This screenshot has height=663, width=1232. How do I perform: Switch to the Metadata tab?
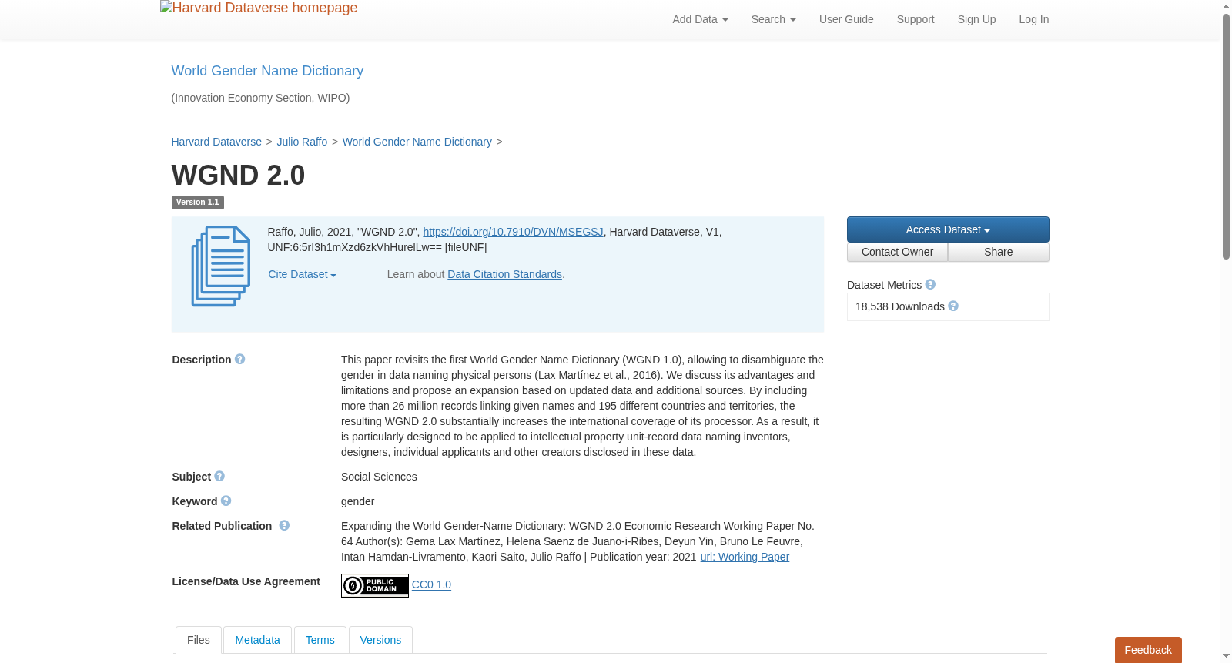[257, 640]
